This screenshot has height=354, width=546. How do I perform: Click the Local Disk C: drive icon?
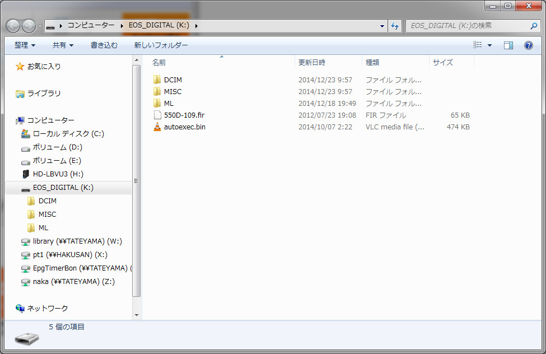25,134
